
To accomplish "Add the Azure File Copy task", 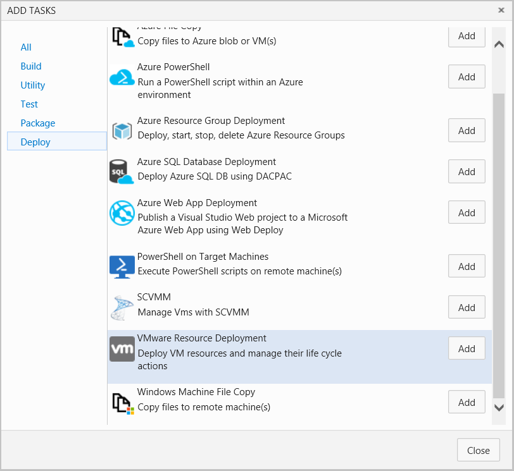I will tap(467, 36).
